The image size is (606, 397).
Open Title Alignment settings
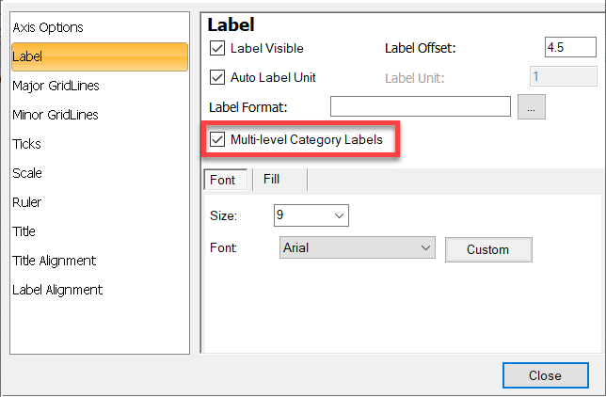[x=55, y=261]
